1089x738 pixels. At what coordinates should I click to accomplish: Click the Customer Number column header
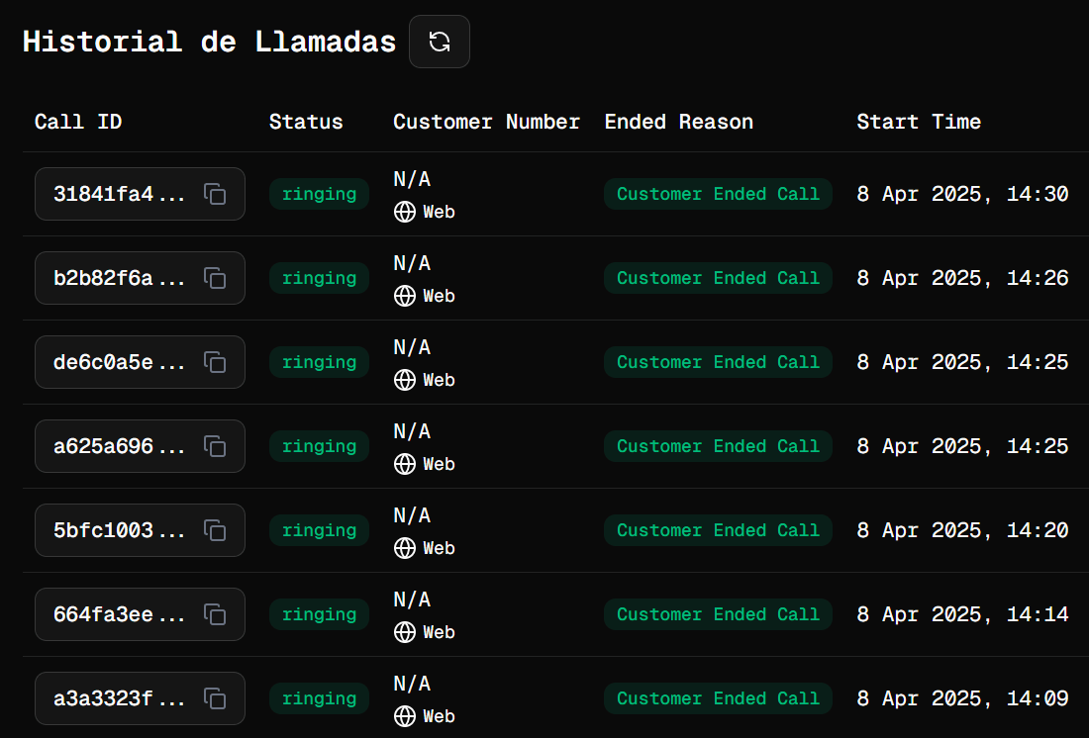coord(486,122)
